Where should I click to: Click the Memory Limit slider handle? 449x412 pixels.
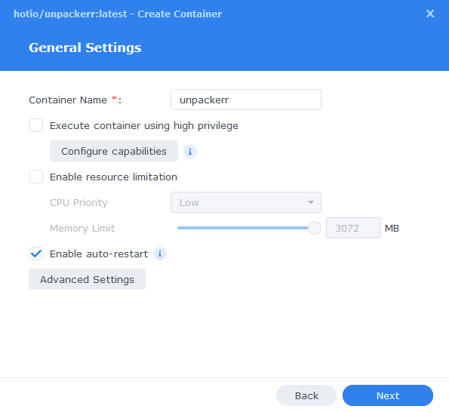tap(315, 228)
